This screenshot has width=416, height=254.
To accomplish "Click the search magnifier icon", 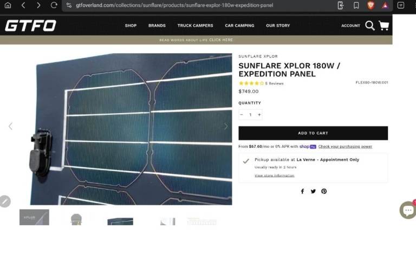I will coord(370,25).
